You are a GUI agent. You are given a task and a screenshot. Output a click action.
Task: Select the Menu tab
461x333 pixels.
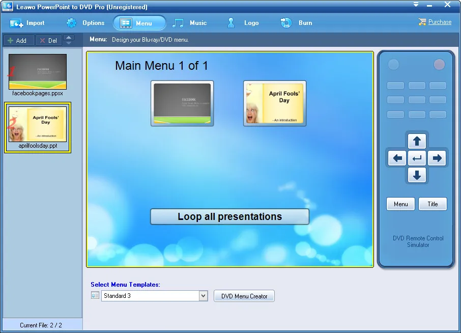tap(139, 23)
